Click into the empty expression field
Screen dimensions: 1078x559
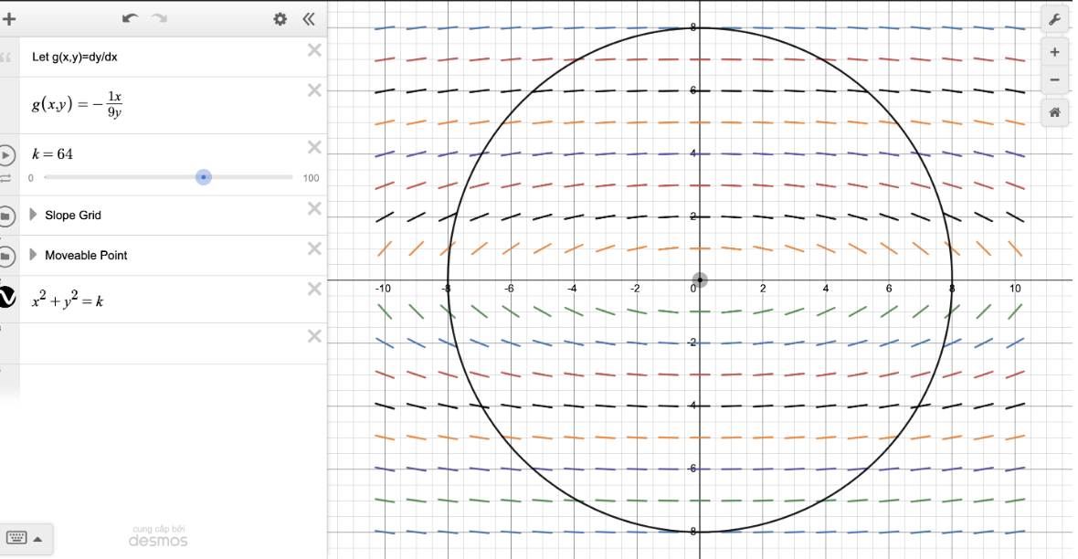click(162, 343)
